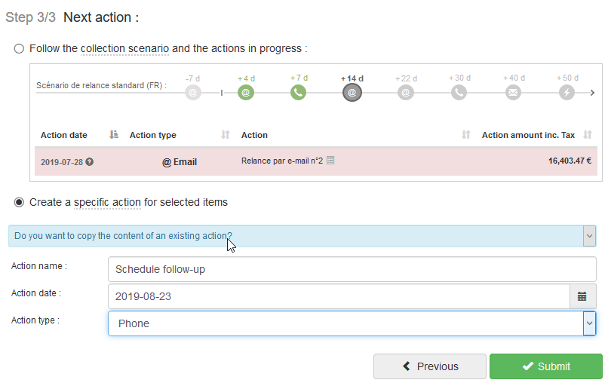Sort by Action type column header
The width and height of the screenshot is (608, 386).
(225, 135)
